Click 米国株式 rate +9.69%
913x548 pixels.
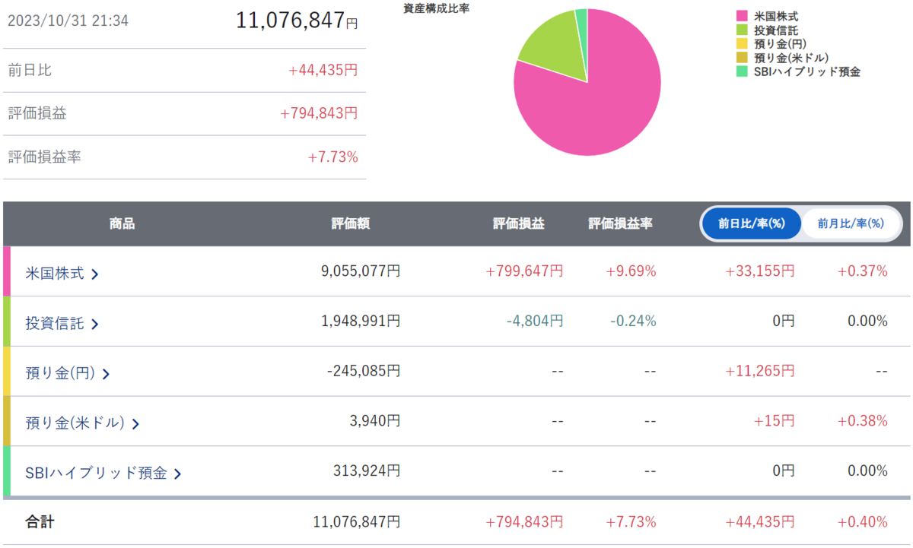point(631,271)
